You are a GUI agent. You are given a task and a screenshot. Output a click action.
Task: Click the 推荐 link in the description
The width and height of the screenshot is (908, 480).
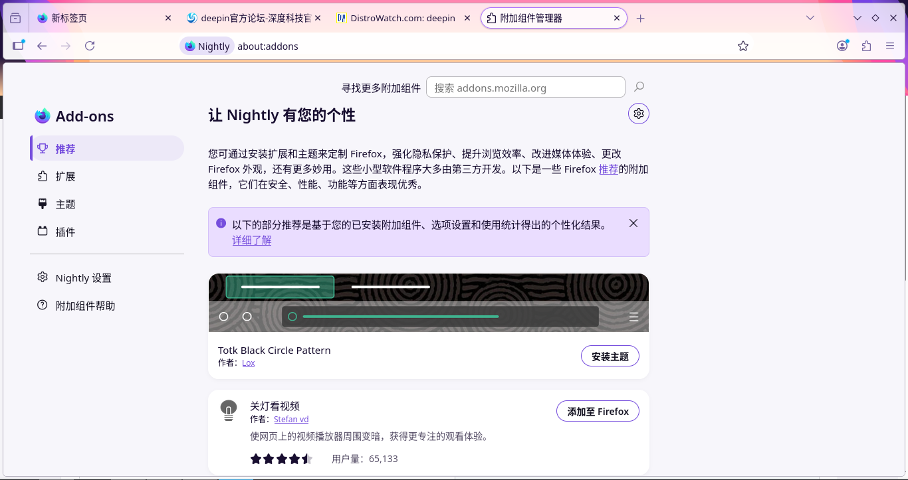608,169
